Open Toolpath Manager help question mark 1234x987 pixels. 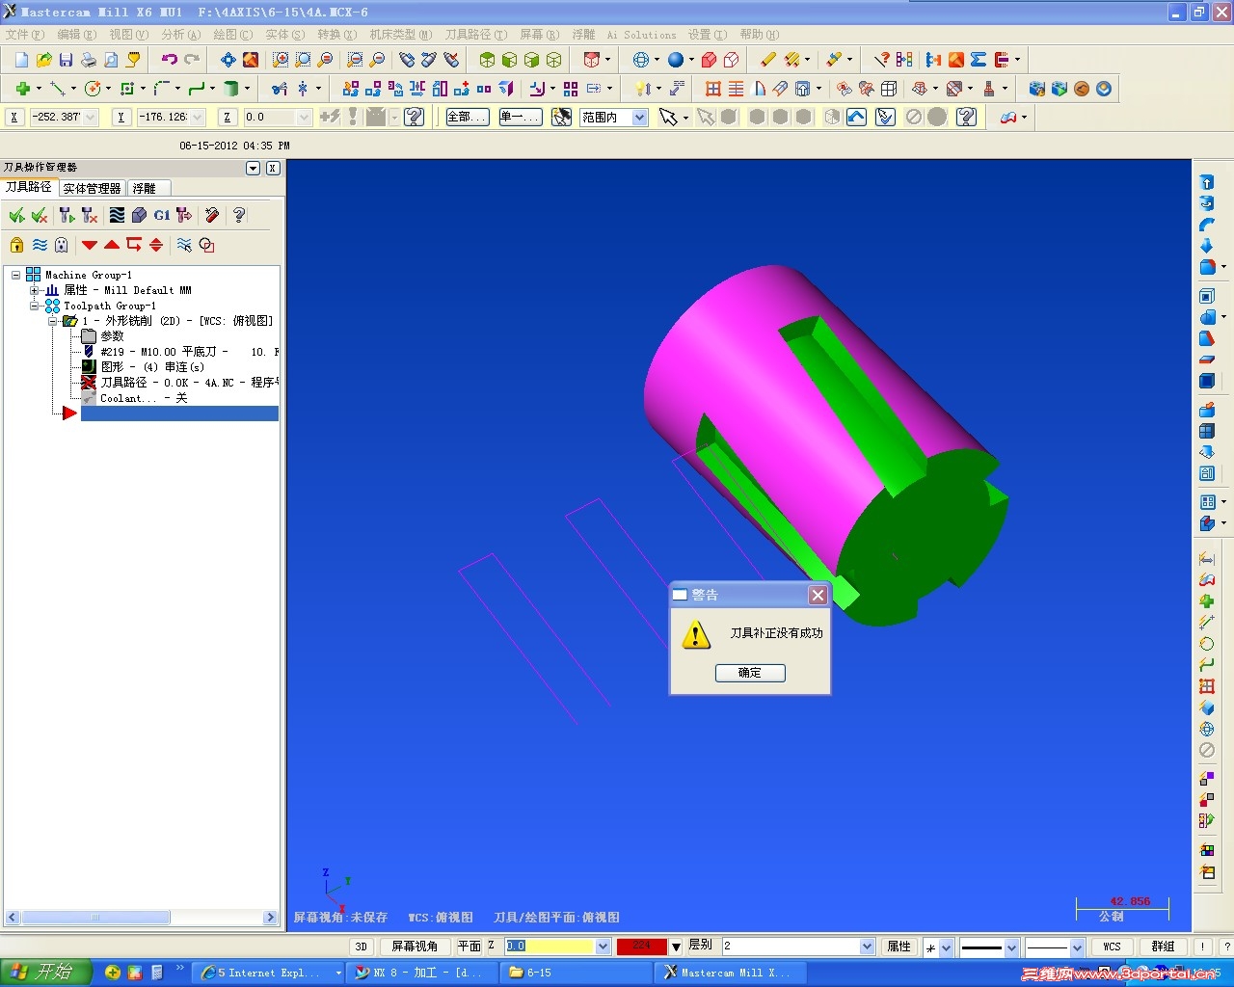pyautogui.click(x=239, y=215)
